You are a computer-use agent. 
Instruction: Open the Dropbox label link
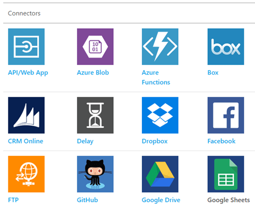coord(155,142)
